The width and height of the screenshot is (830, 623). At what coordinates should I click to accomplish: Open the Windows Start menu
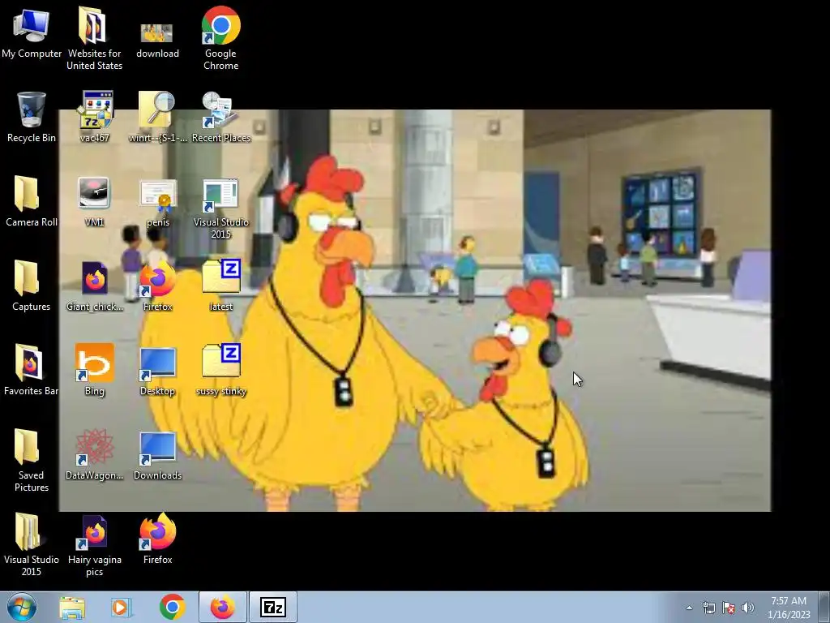click(22, 607)
